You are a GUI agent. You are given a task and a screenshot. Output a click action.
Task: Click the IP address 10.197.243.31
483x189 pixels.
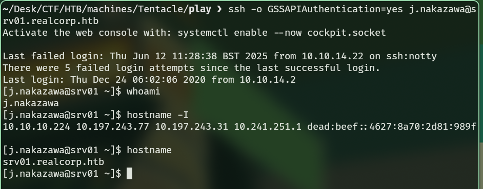(x=192, y=126)
